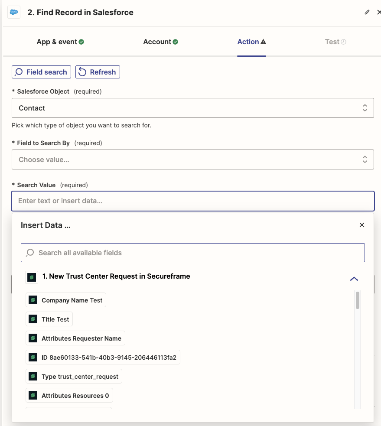Click the Field to Search By label

click(43, 143)
